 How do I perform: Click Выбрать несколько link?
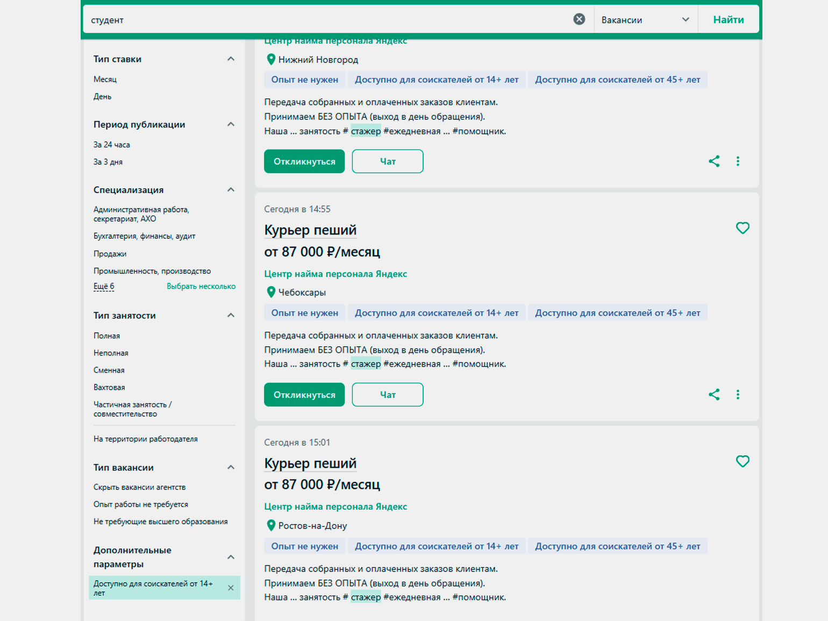pos(201,286)
